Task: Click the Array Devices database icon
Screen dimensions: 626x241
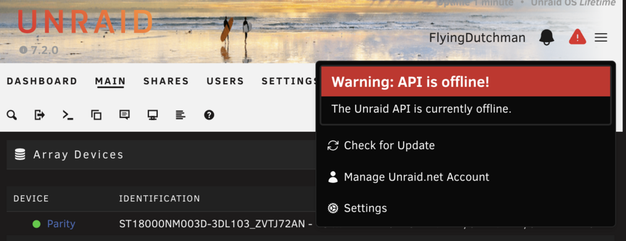Action: (x=20, y=155)
